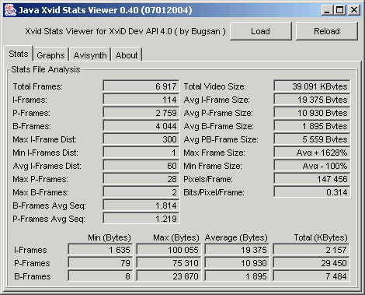This screenshot has width=365, height=295.
Task: Click the B-Frames Avg Seq value 1.814
Action: point(141,205)
